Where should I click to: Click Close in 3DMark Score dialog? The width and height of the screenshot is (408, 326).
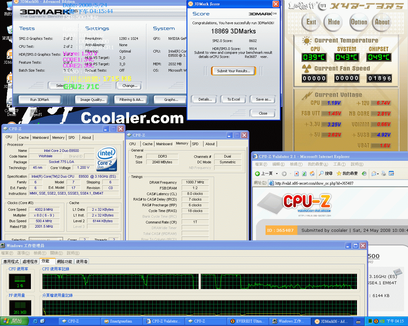263,113
